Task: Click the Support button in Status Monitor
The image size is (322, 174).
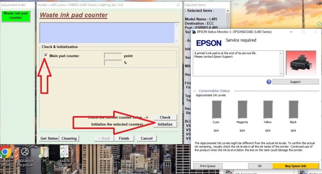Action: click(295, 82)
